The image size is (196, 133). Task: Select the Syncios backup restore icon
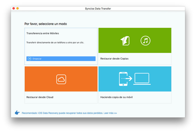[125, 41]
